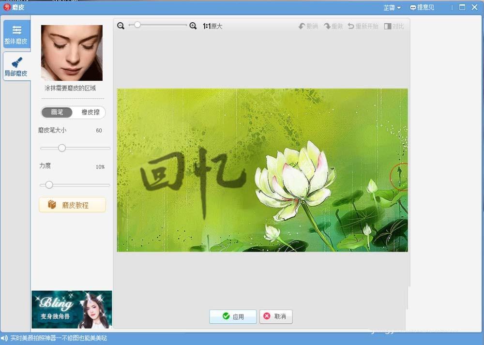Click the zoom in magnifier icon
Viewport: 484px width, 345px height.
pos(193,26)
